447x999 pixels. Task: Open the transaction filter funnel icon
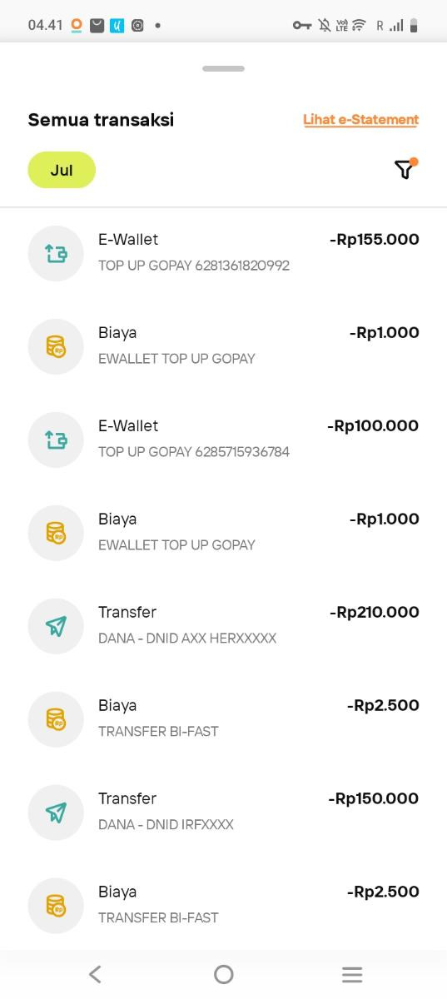[x=404, y=170]
